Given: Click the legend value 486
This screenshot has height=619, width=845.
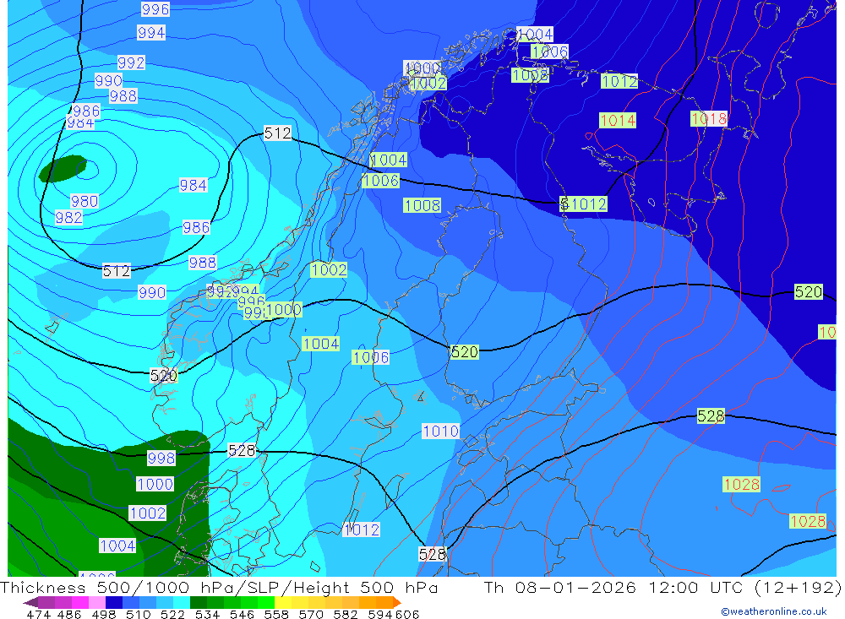Looking at the screenshot, I should tap(69, 614).
